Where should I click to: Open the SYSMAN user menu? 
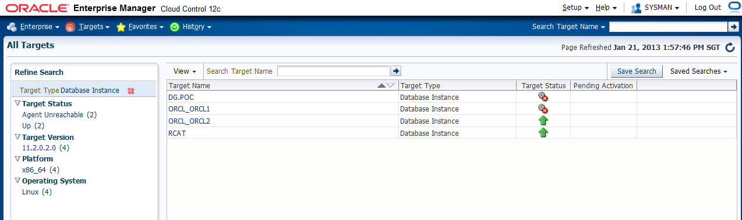point(662,8)
